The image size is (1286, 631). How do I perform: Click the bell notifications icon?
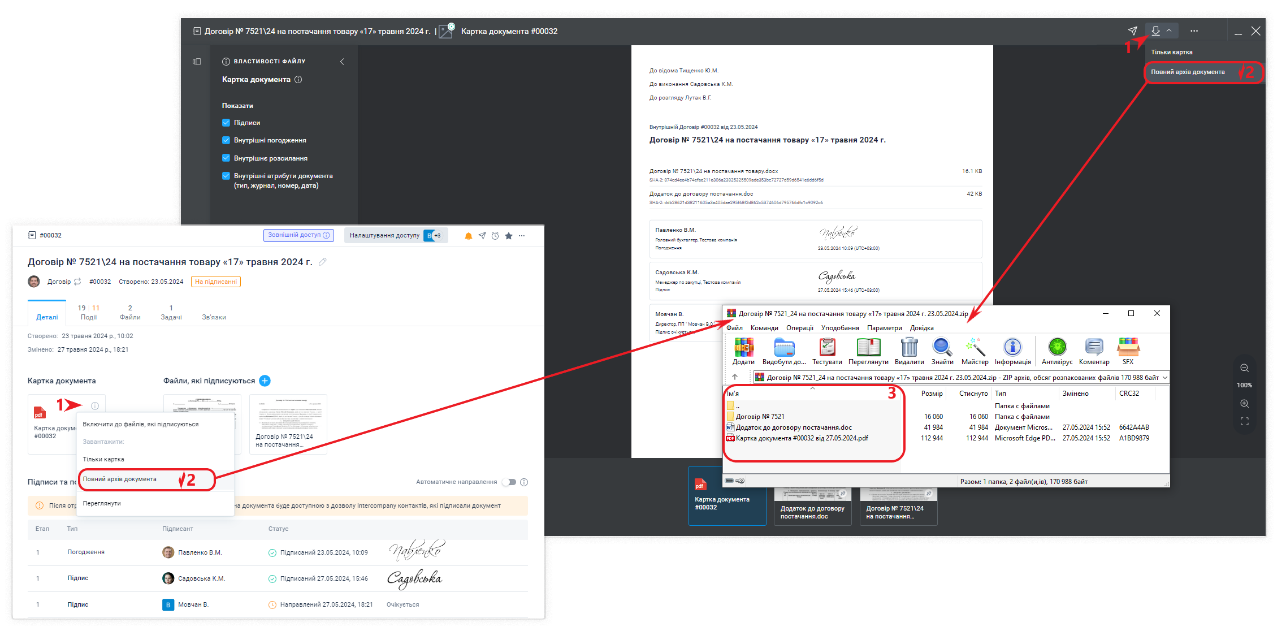(x=468, y=236)
